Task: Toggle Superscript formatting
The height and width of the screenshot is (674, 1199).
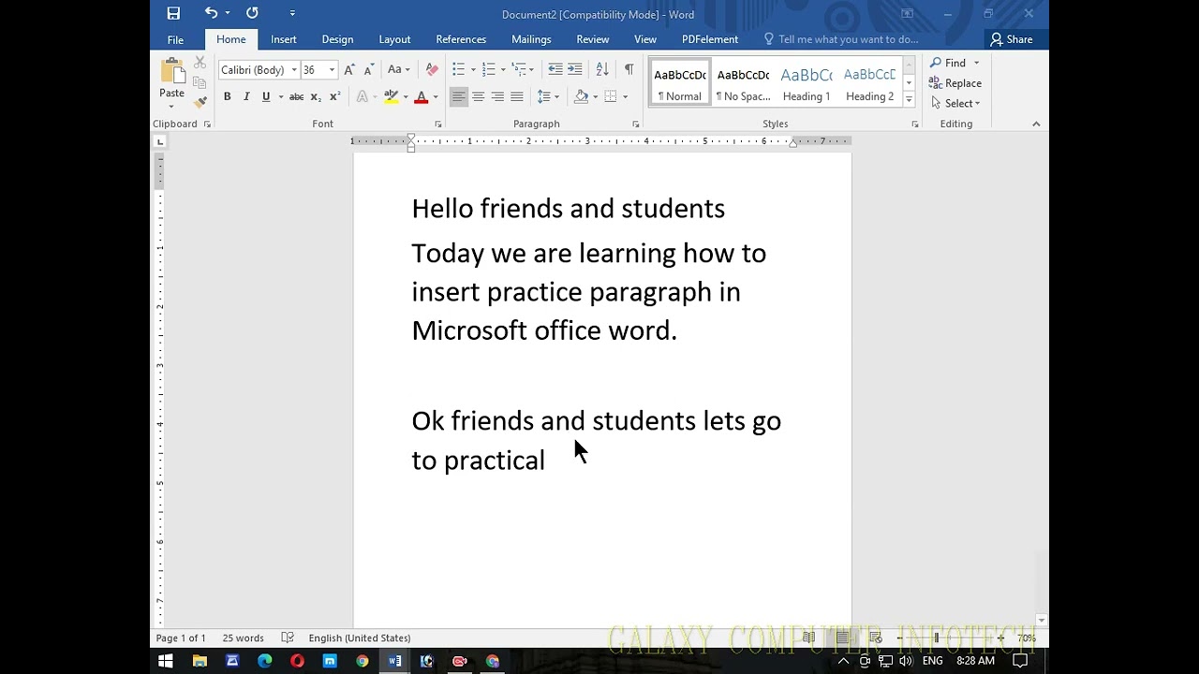Action: coord(334,96)
